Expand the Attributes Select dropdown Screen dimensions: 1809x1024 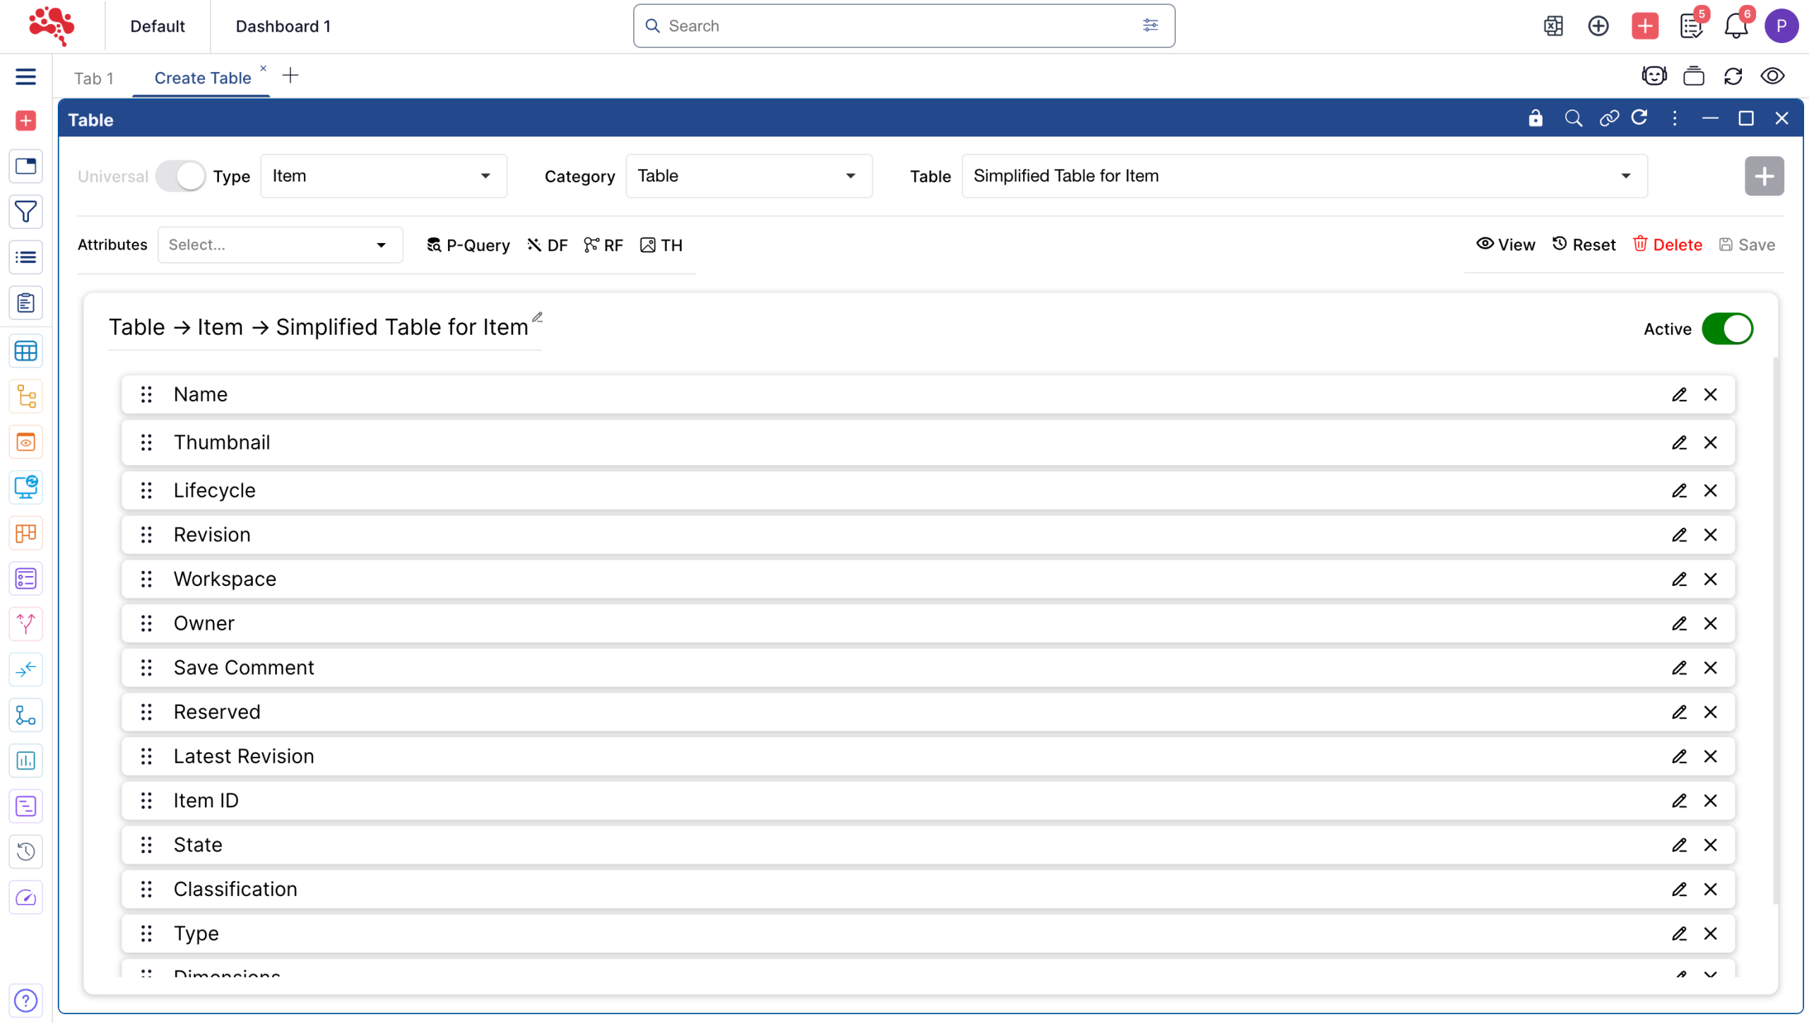280,245
